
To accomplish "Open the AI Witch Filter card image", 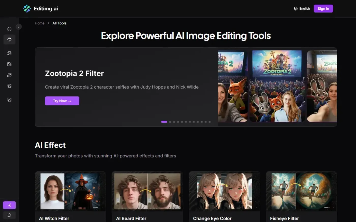I will (70, 191).
